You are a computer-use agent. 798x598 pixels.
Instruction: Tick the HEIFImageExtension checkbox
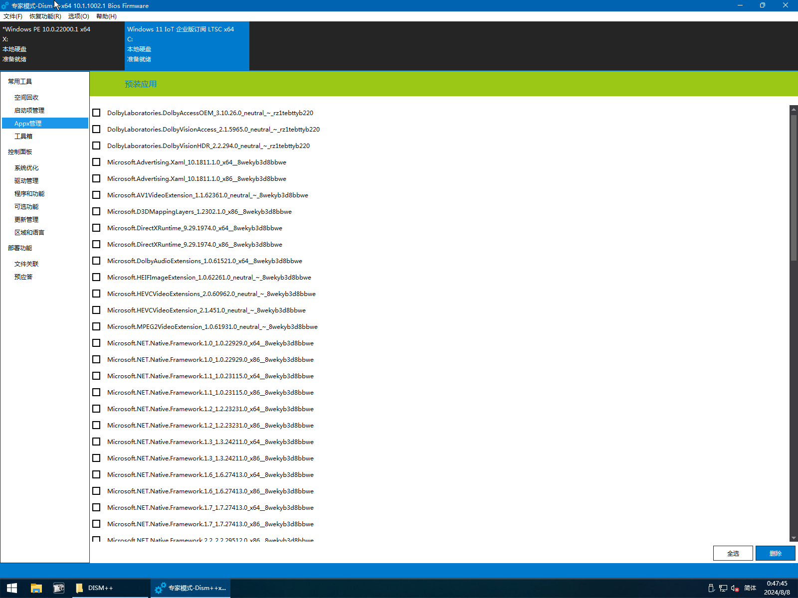[x=96, y=277]
